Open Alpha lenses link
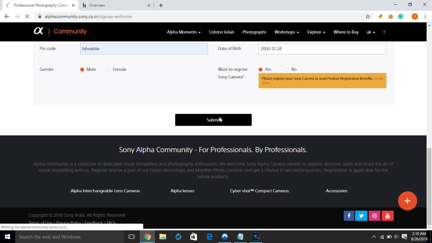The height and width of the screenshot is (243, 432). pyautogui.click(x=182, y=191)
